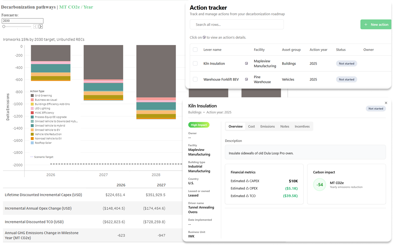Click Grid Greening legend swatch
This screenshot has height=245, width=393.
tap(32, 95)
